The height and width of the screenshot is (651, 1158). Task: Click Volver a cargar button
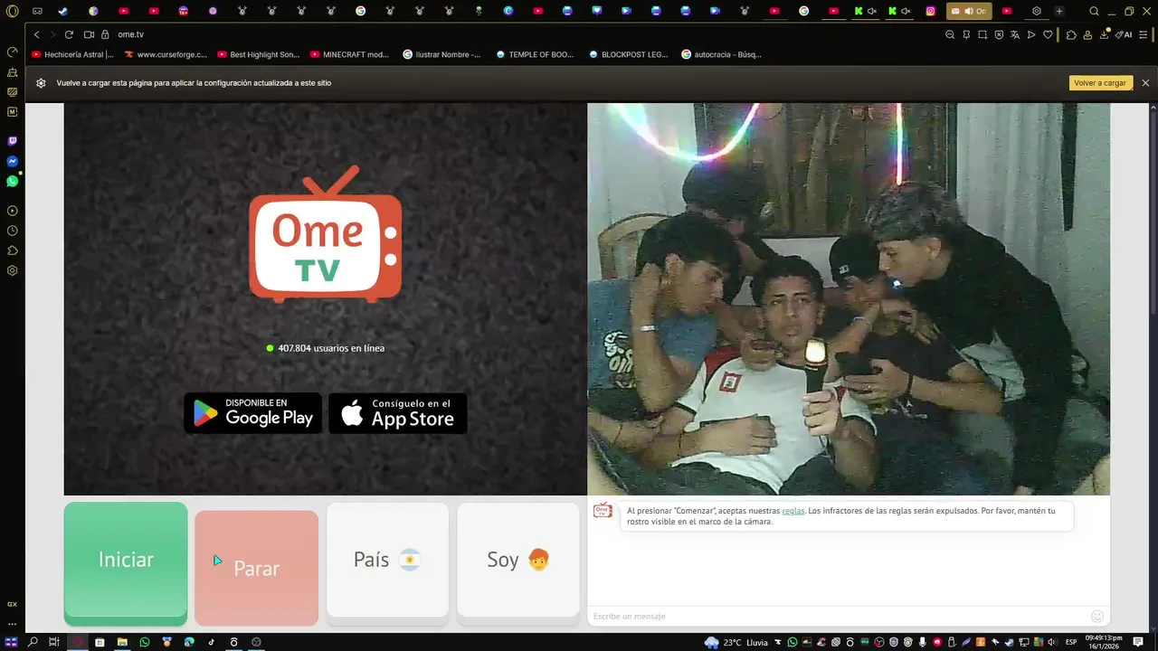click(1100, 82)
